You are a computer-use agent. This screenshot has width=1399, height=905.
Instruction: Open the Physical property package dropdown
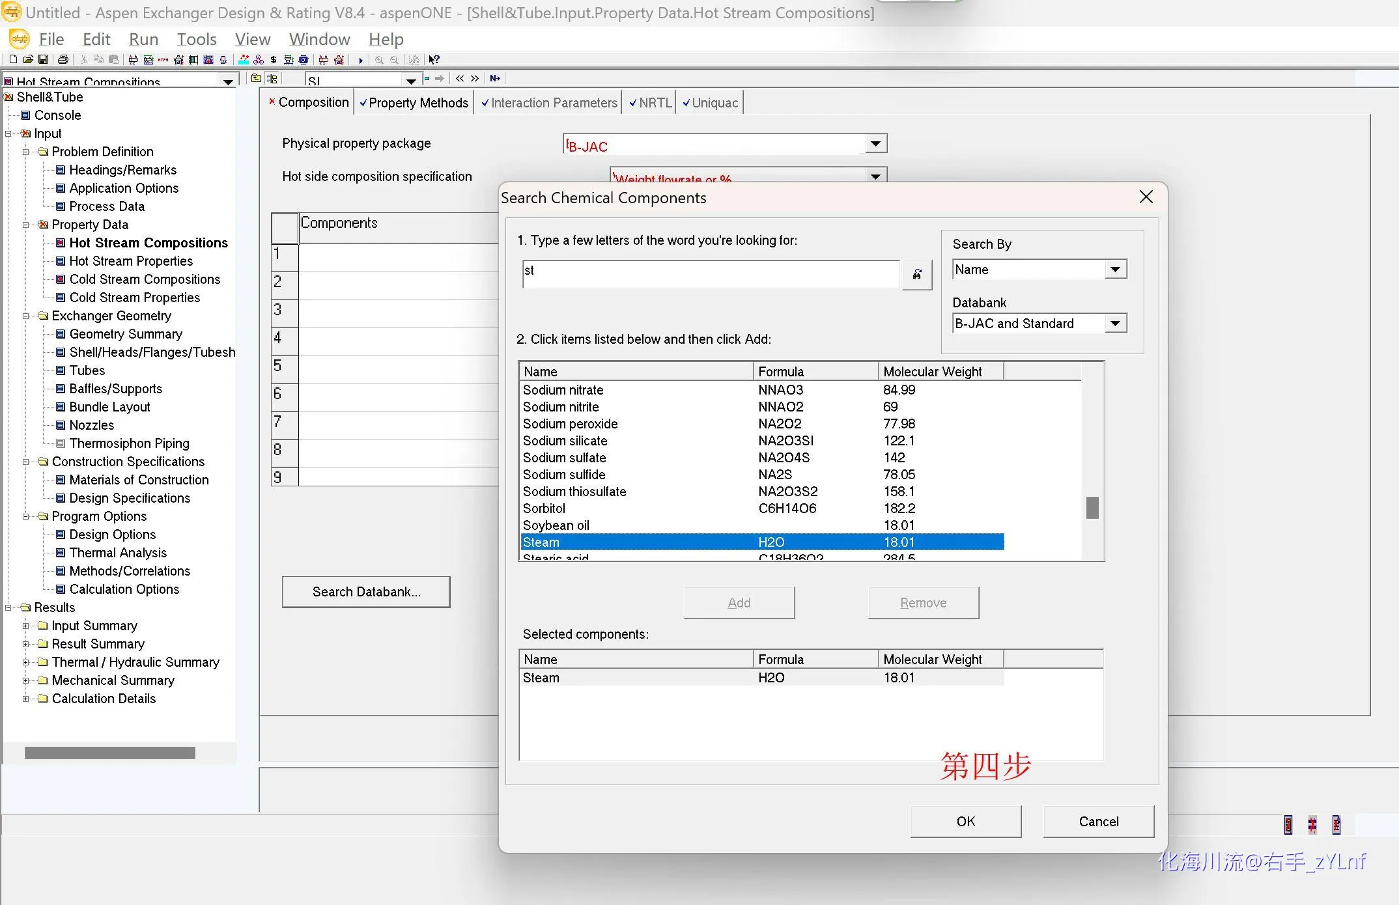pos(876,144)
